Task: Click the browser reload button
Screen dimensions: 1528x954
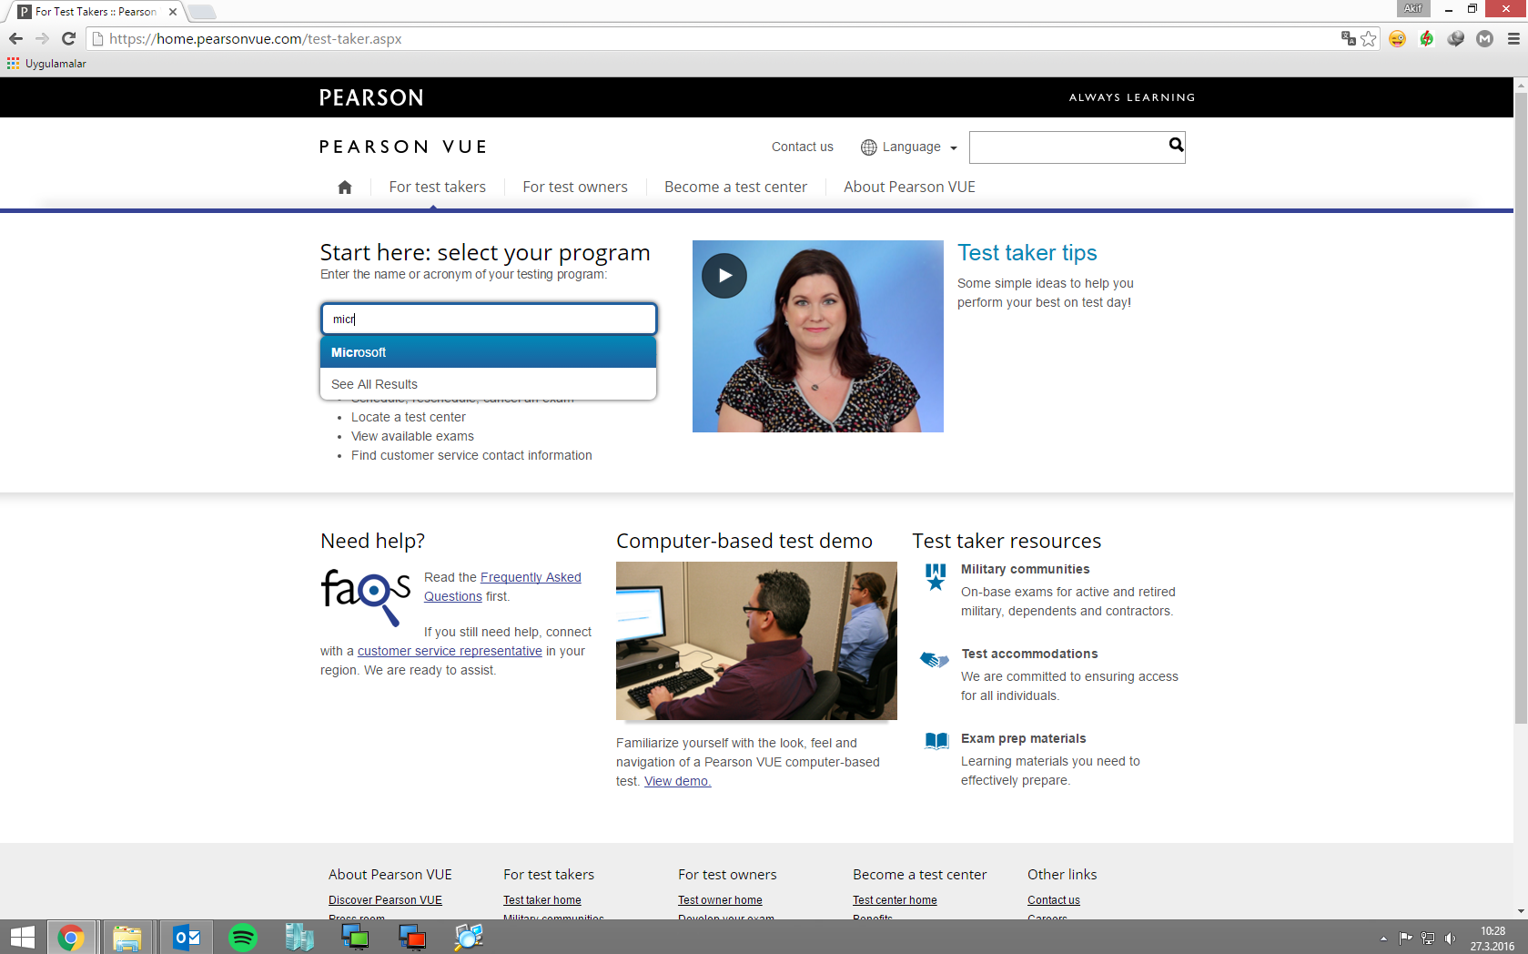Action: click(68, 39)
